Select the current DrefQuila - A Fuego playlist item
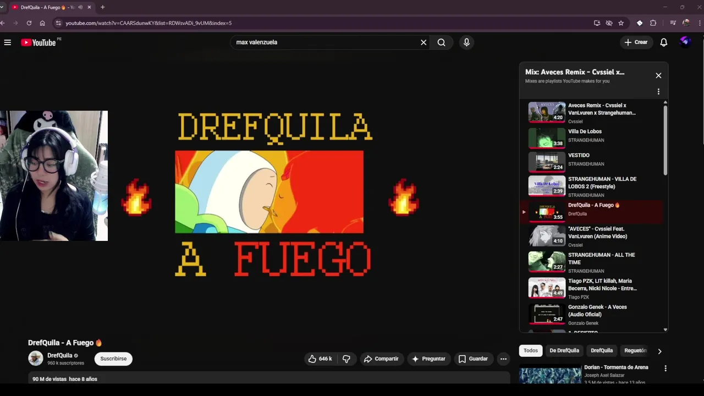This screenshot has width=704, height=396. coord(592,211)
